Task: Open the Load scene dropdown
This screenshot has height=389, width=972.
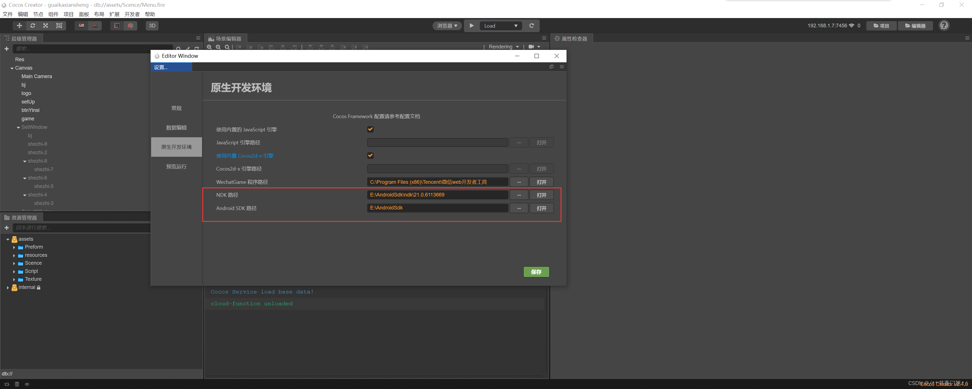Action: click(500, 26)
